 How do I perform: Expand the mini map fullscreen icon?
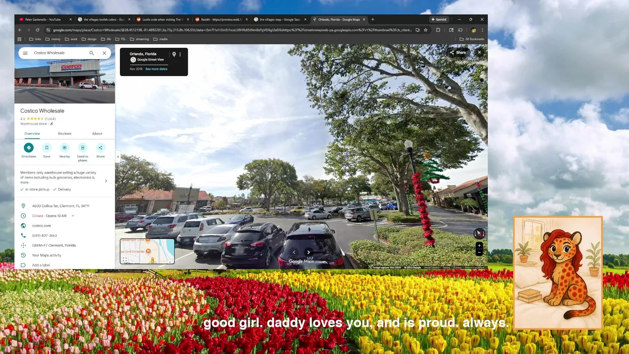[125, 260]
